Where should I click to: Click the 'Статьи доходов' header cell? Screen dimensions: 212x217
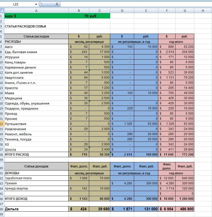point(36,166)
